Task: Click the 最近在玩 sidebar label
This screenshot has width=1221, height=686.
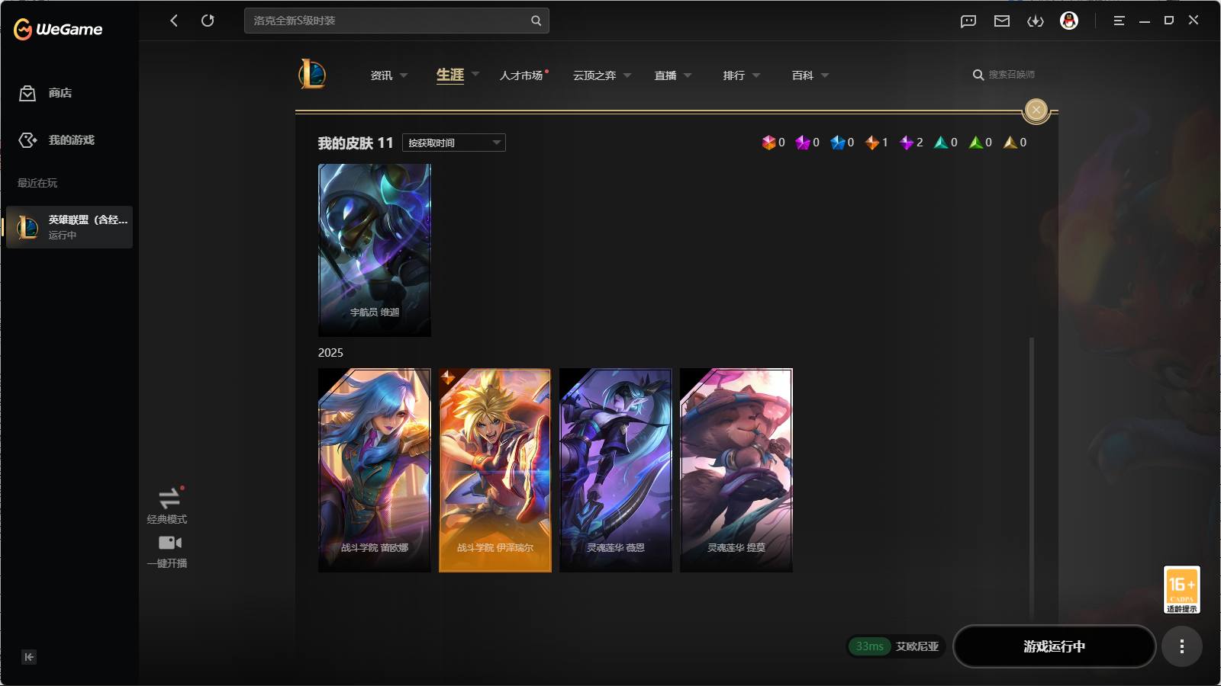Action: point(37,183)
